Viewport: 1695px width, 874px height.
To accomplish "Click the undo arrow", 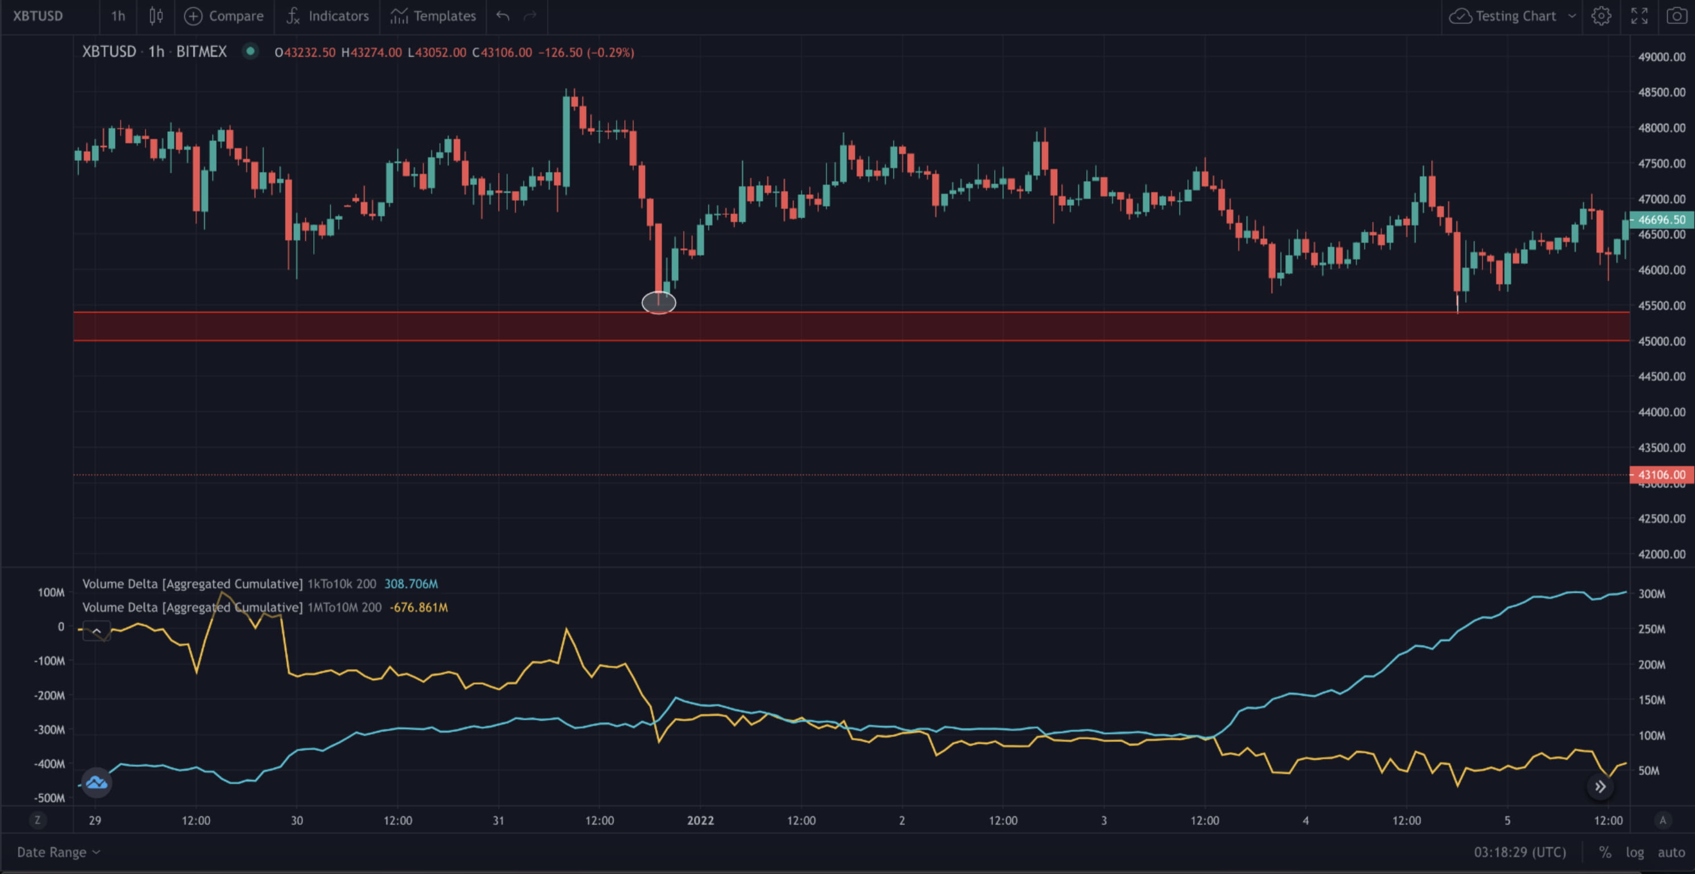I will click(x=502, y=16).
